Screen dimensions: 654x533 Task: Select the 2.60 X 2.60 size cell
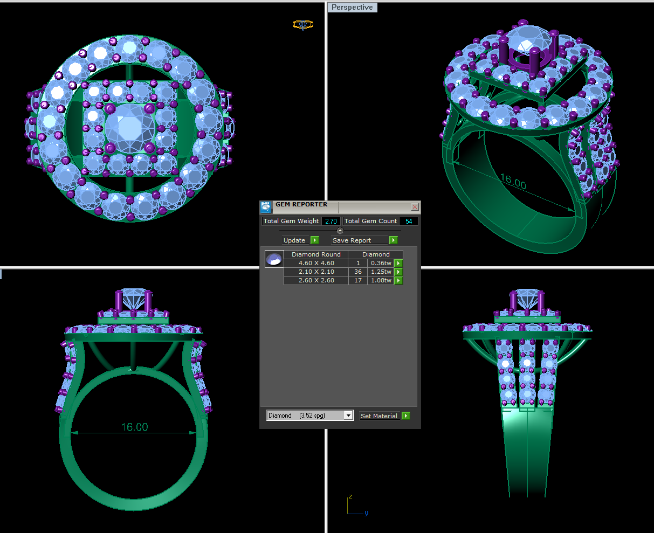click(x=316, y=280)
